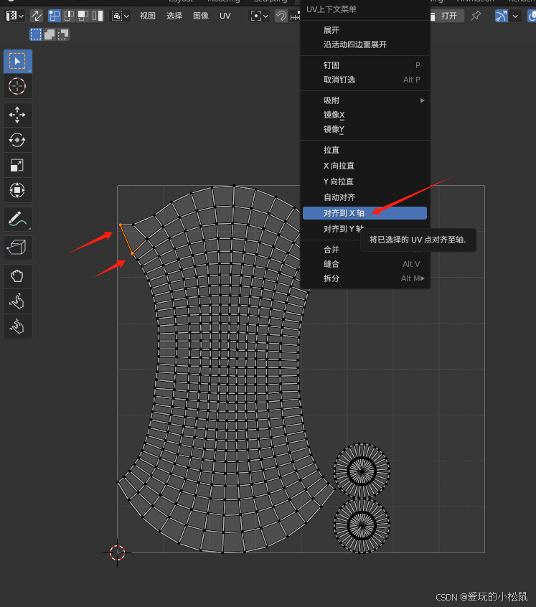Open sticky selection mode dropdown
Viewport: 536px width, 607px height.
121,16
